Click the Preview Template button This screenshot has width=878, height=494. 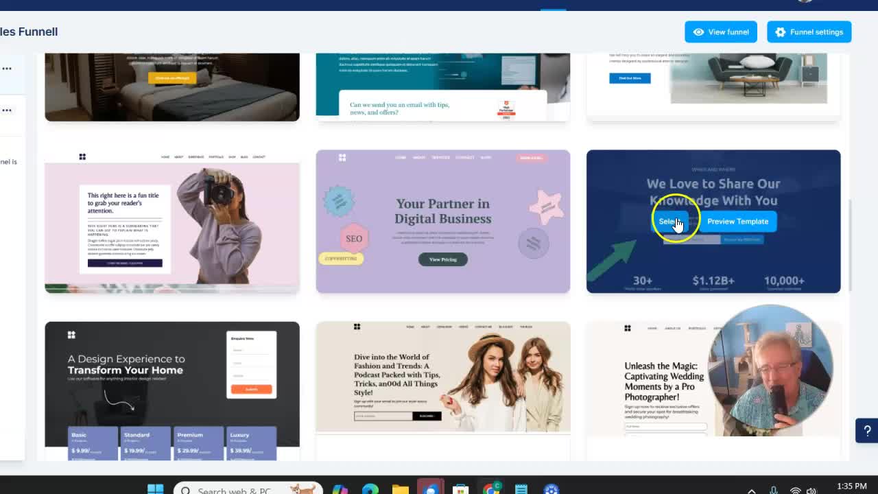[x=737, y=222]
